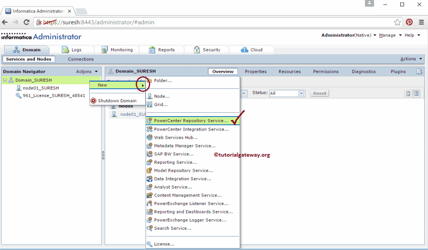This screenshot has height=250, width=428.
Task: Click the Domain_SURESH icon in overview header
Action: (111, 71)
